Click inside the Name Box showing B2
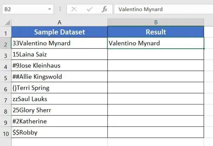 pyautogui.click(x=25, y=9)
